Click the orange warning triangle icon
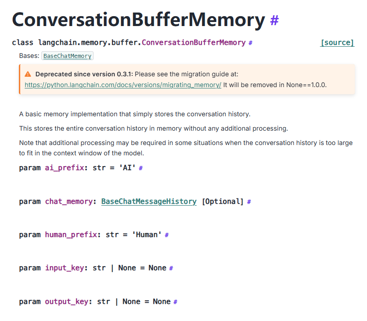The height and width of the screenshot is (321, 367). click(28, 74)
